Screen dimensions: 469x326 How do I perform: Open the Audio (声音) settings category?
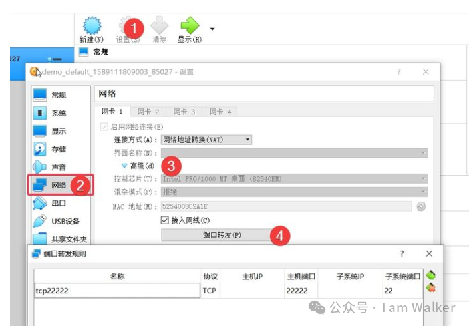tap(61, 167)
